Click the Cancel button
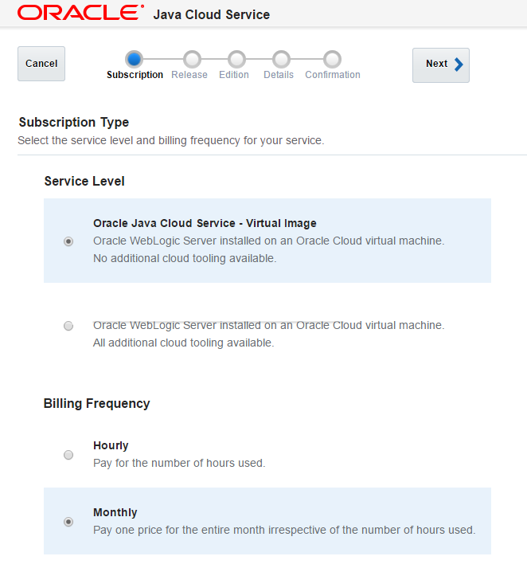This screenshot has width=527, height=568. [x=41, y=64]
